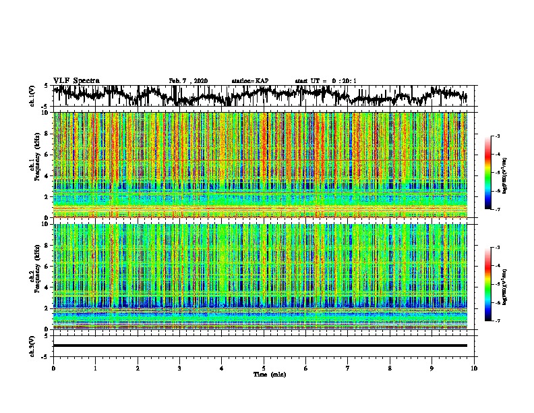
Task: Click the "-3" label on ch.2 color bar
Action: (x=497, y=248)
